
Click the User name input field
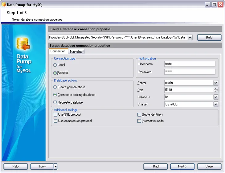190,64
